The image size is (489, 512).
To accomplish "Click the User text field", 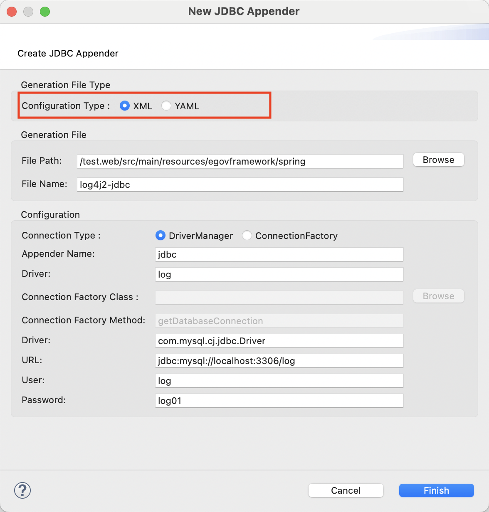I will tap(279, 381).
